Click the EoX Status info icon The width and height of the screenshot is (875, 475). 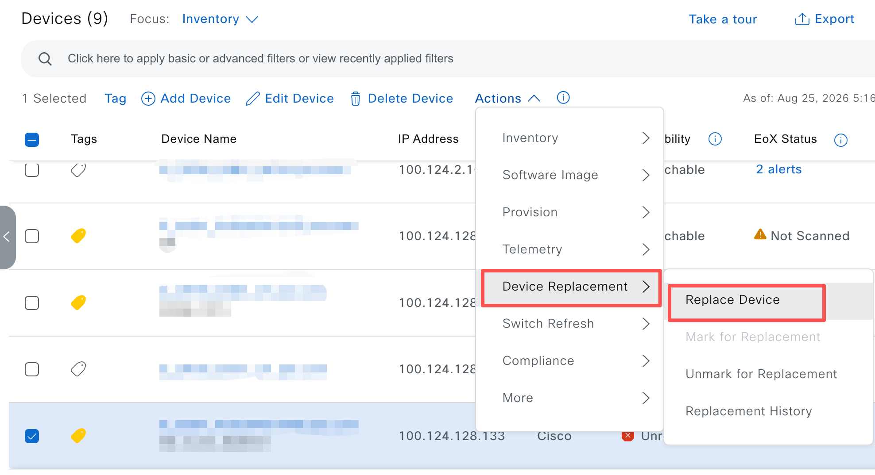pos(840,140)
